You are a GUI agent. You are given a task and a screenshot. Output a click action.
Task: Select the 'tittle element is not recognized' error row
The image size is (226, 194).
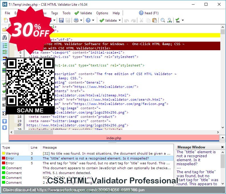pyautogui.click(x=87, y=158)
